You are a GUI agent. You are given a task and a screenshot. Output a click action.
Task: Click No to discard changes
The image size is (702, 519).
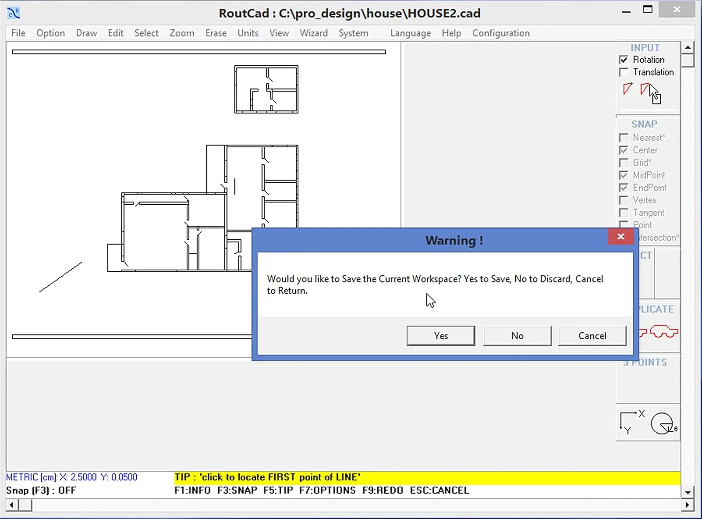pyautogui.click(x=517, y=335)
